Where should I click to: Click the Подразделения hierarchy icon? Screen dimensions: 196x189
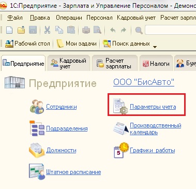click(37, 128)
